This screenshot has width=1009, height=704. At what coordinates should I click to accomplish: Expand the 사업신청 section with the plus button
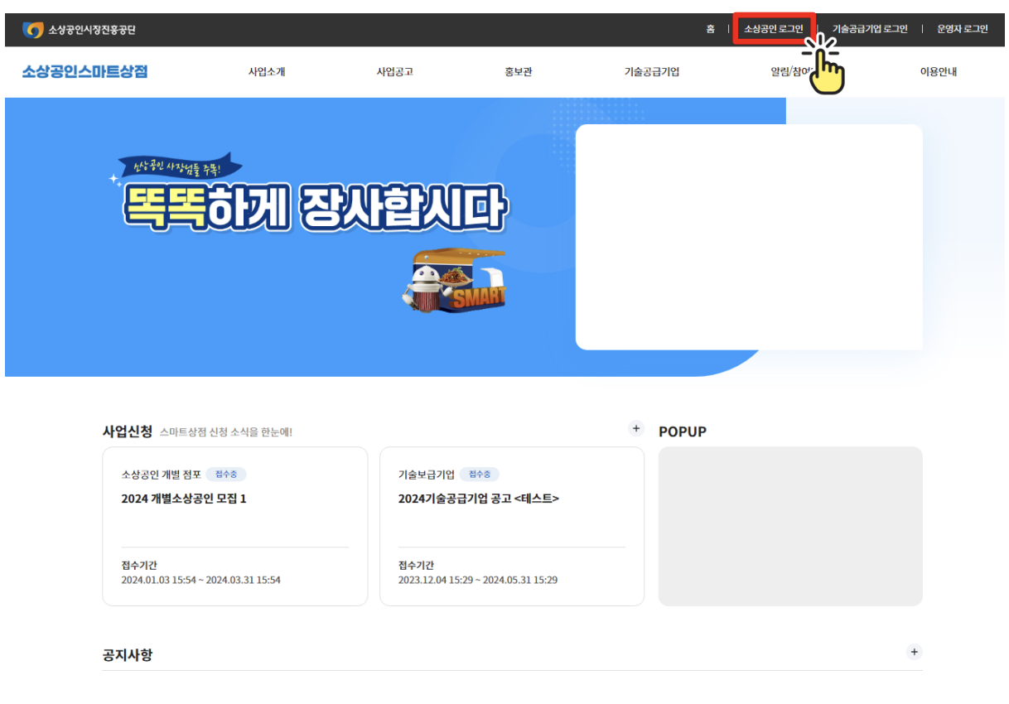point(636,428)
